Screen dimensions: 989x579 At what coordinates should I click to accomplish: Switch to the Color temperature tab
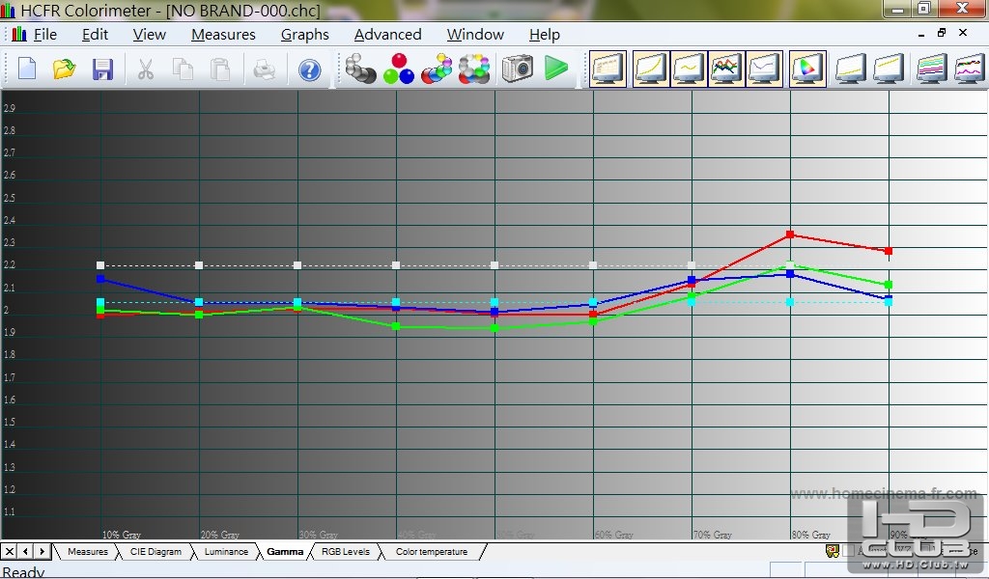click(432, 551)
